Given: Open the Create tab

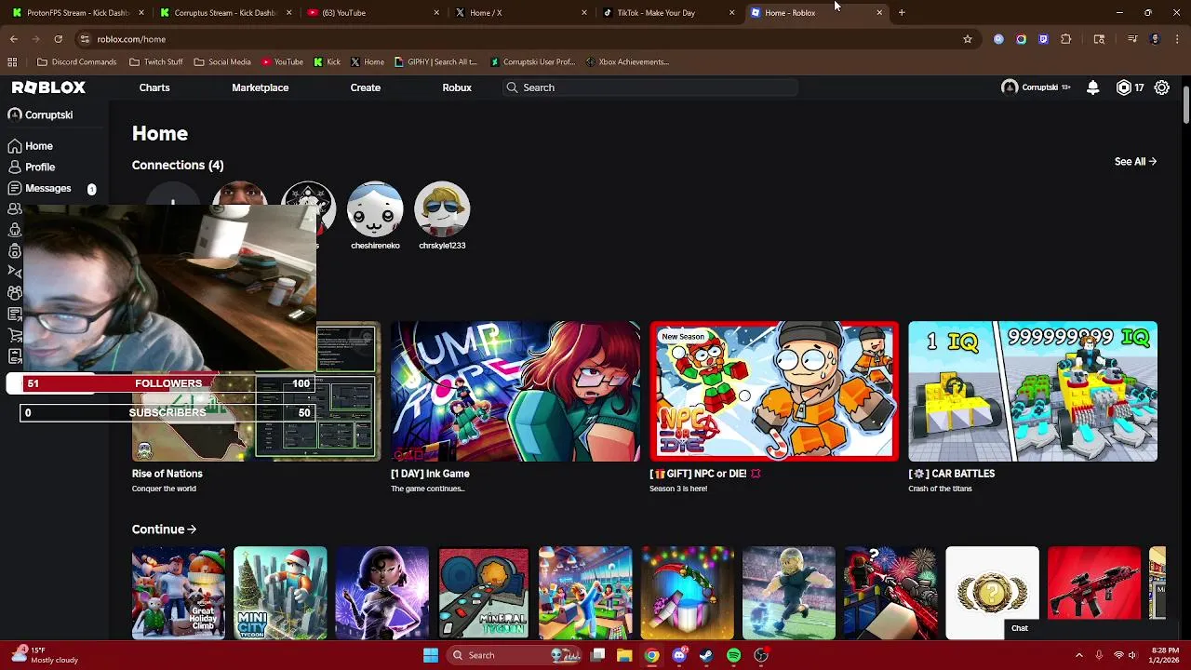Looking at the screenshot, I should (366, 87).
